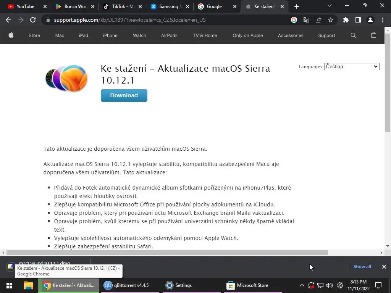This screenshot has height=293, width=391.
Task: Open the Chrome profile avatar icon
Action: pyautogui.click(x=370, y=20)
